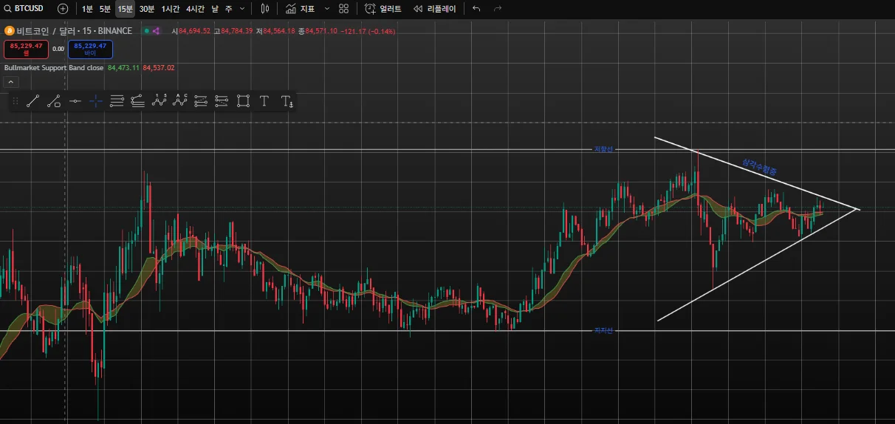Expand the favorite indicators dropdown arrow

[x=327, y=9]
